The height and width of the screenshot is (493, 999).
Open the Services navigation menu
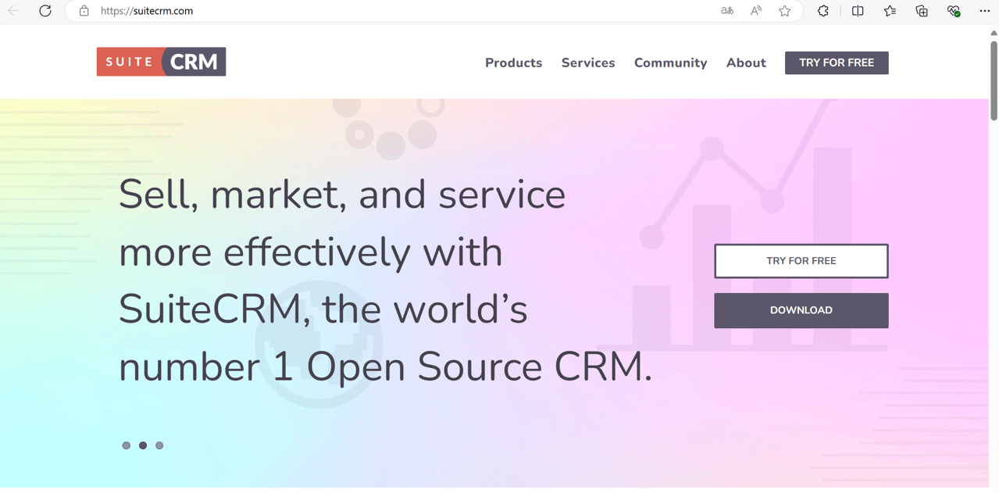point(588,63)
